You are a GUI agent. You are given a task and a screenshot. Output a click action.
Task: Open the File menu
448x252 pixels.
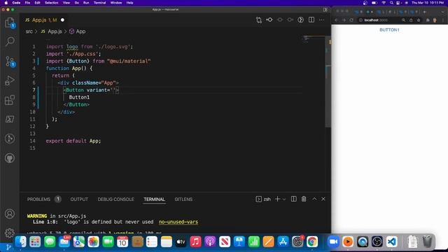27,3
